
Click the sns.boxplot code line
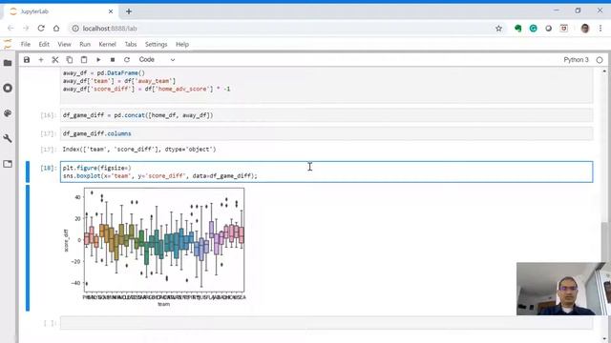(x=159, y=176)
